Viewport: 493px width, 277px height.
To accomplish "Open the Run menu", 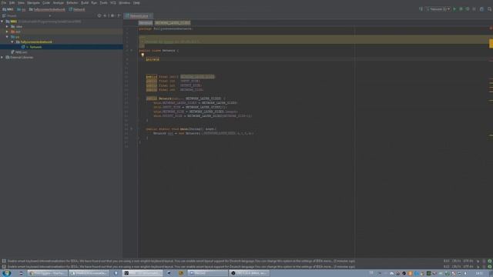I will tap(94, 3).
